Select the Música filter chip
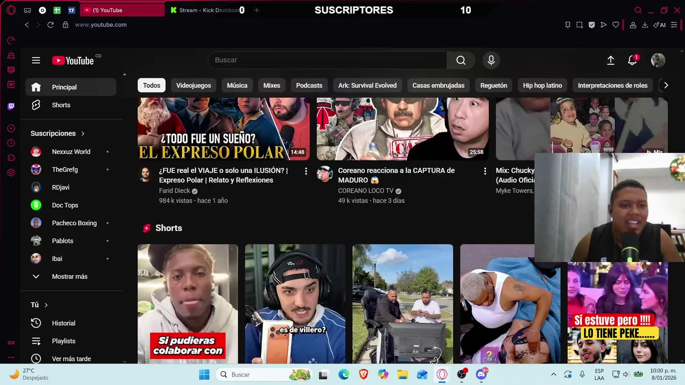The image size is (685, 385). [x=237, y=86]
